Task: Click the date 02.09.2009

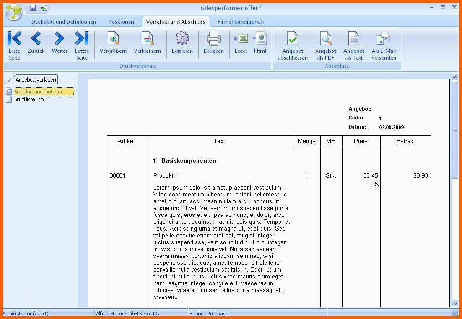Action: click(x=391, y=127)
